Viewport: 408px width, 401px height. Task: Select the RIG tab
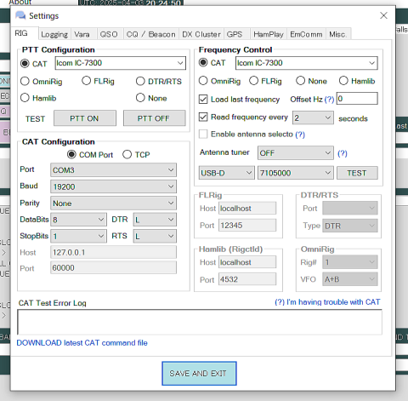point(25,33)
